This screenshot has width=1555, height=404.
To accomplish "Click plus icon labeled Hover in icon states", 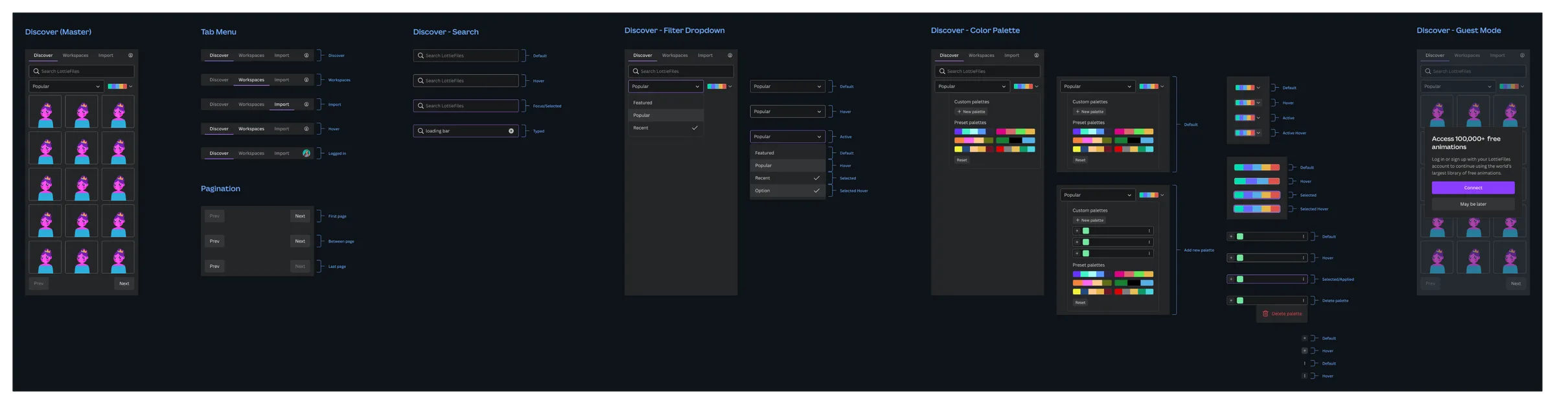I will point(1304,351).
